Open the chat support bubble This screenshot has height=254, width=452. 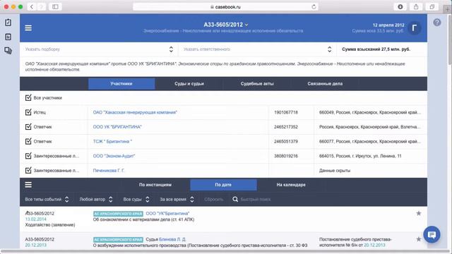pyautogui.click(x=432, y=234)
